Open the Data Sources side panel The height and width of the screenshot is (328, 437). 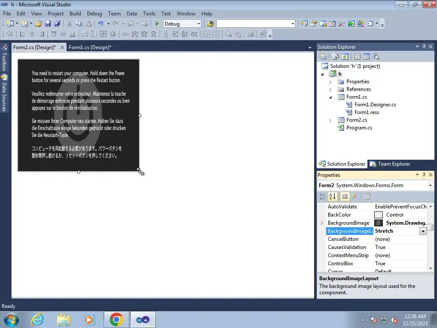tap(4, 94)
